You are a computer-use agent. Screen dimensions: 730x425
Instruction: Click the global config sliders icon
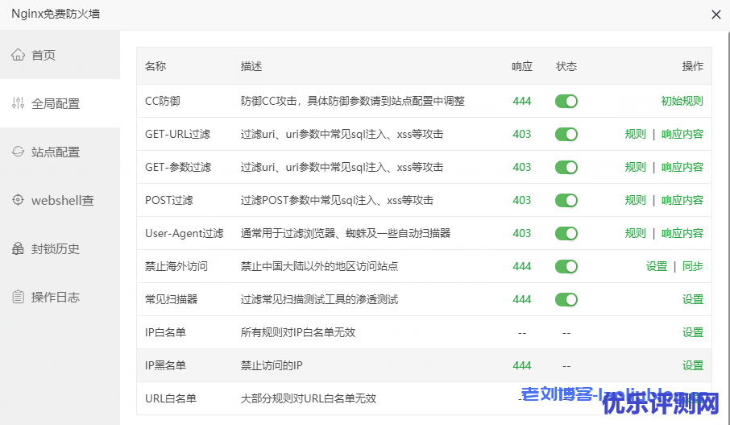pyautogui.click(x=18, y=103)
